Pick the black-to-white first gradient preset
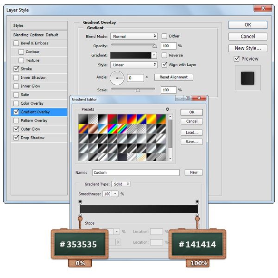This screenshot has width=278, height=278. 84,119
